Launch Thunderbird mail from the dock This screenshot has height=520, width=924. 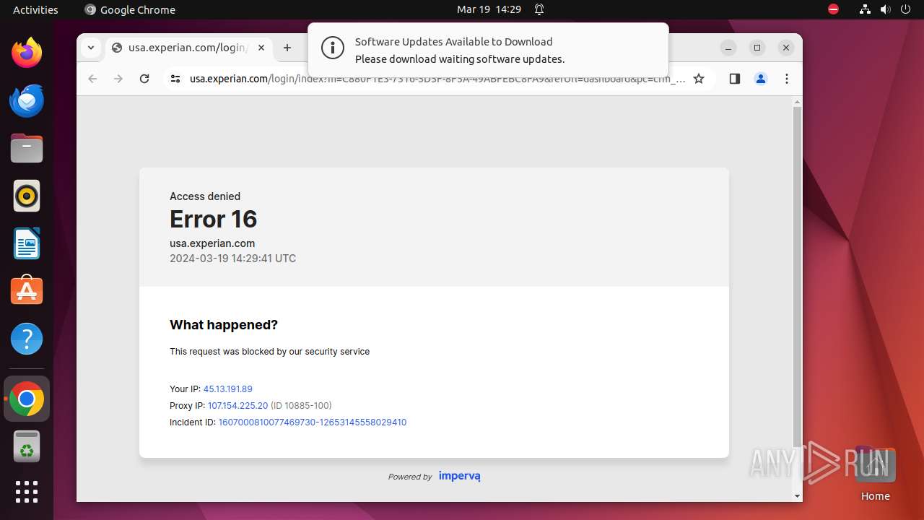27,100
